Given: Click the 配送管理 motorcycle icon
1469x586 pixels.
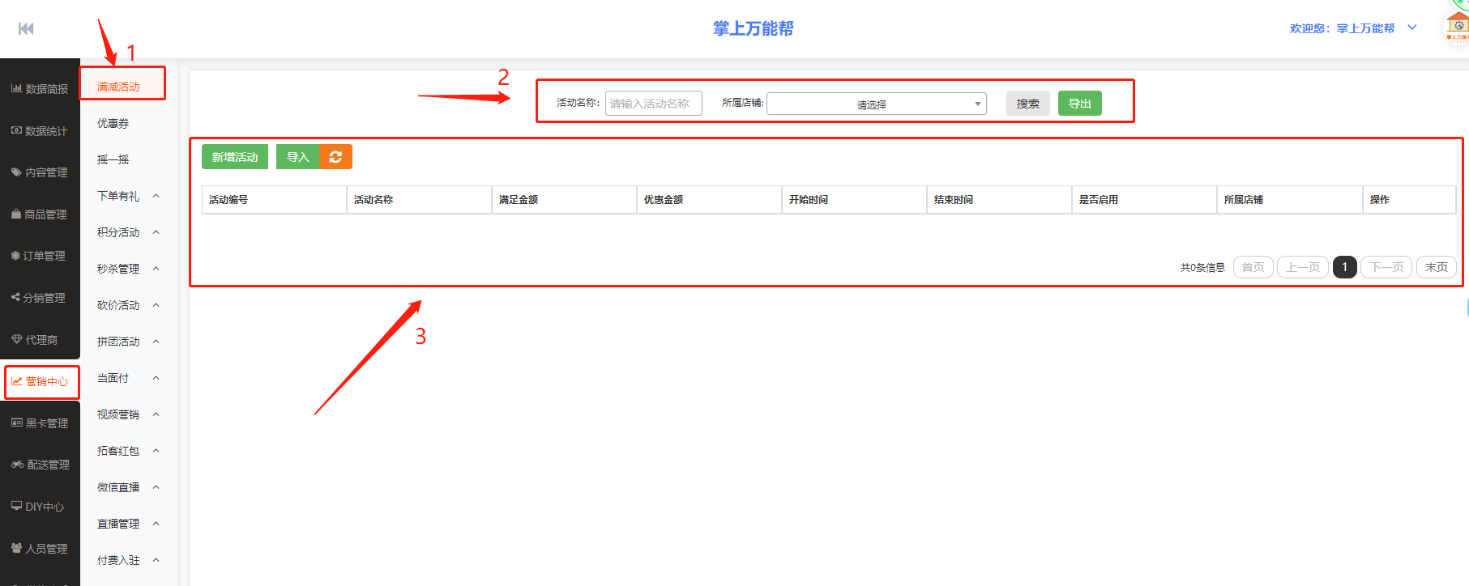Looking at the screenshot, I should pos(17,465).
